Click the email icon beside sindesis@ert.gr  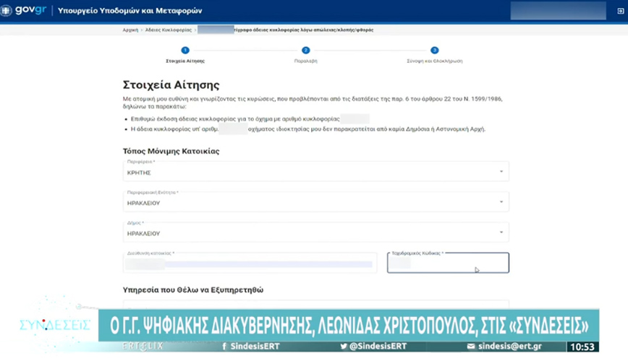point(470,347)
